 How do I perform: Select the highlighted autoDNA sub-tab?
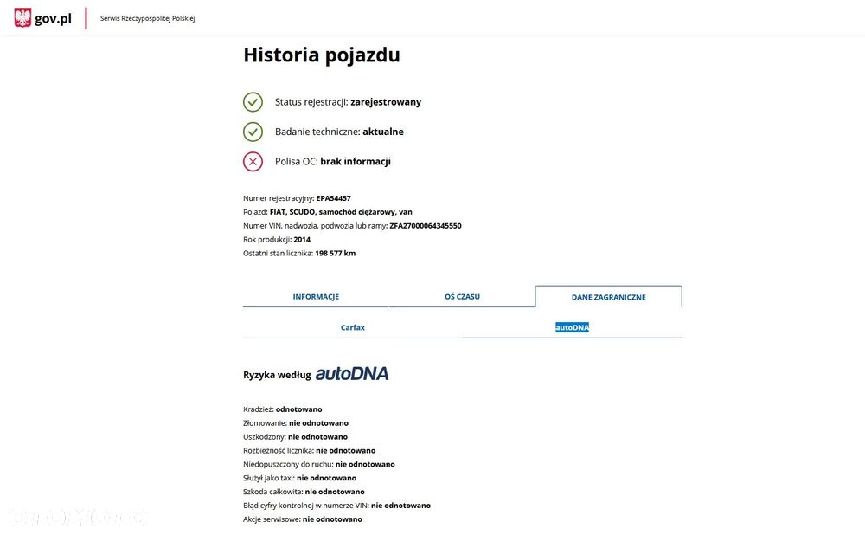[572, 327]
